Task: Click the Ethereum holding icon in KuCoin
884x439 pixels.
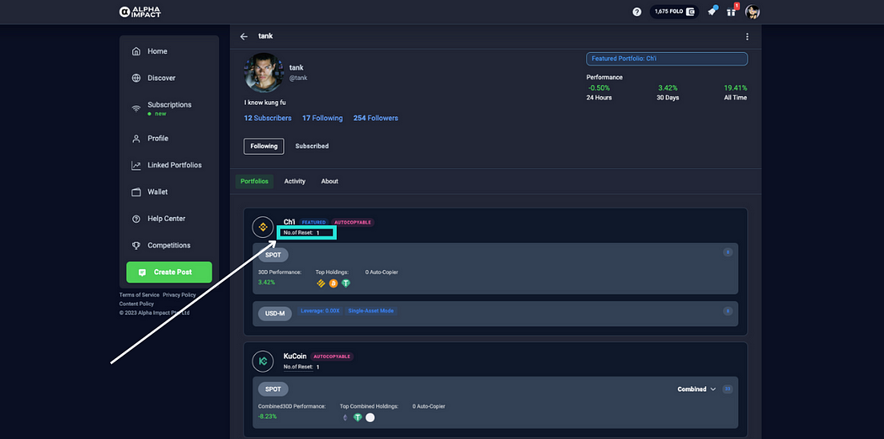Action: [345, 418]
